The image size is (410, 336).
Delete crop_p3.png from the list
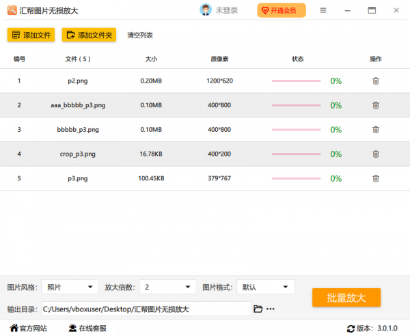(375, 154)
